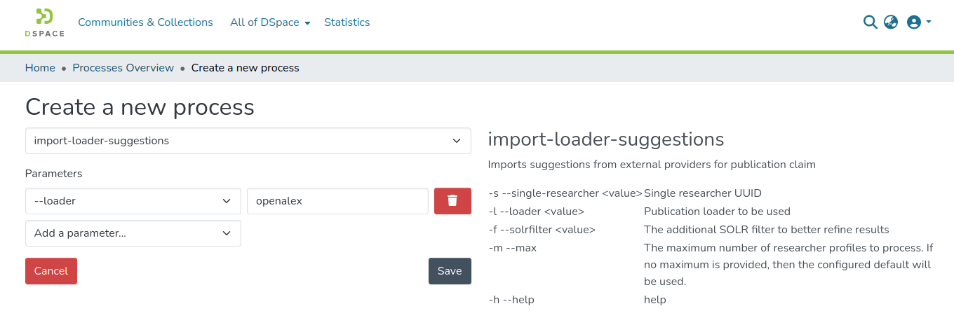
Task: Return to Processes Overview breadcrumb
Action: pos(123,68)
